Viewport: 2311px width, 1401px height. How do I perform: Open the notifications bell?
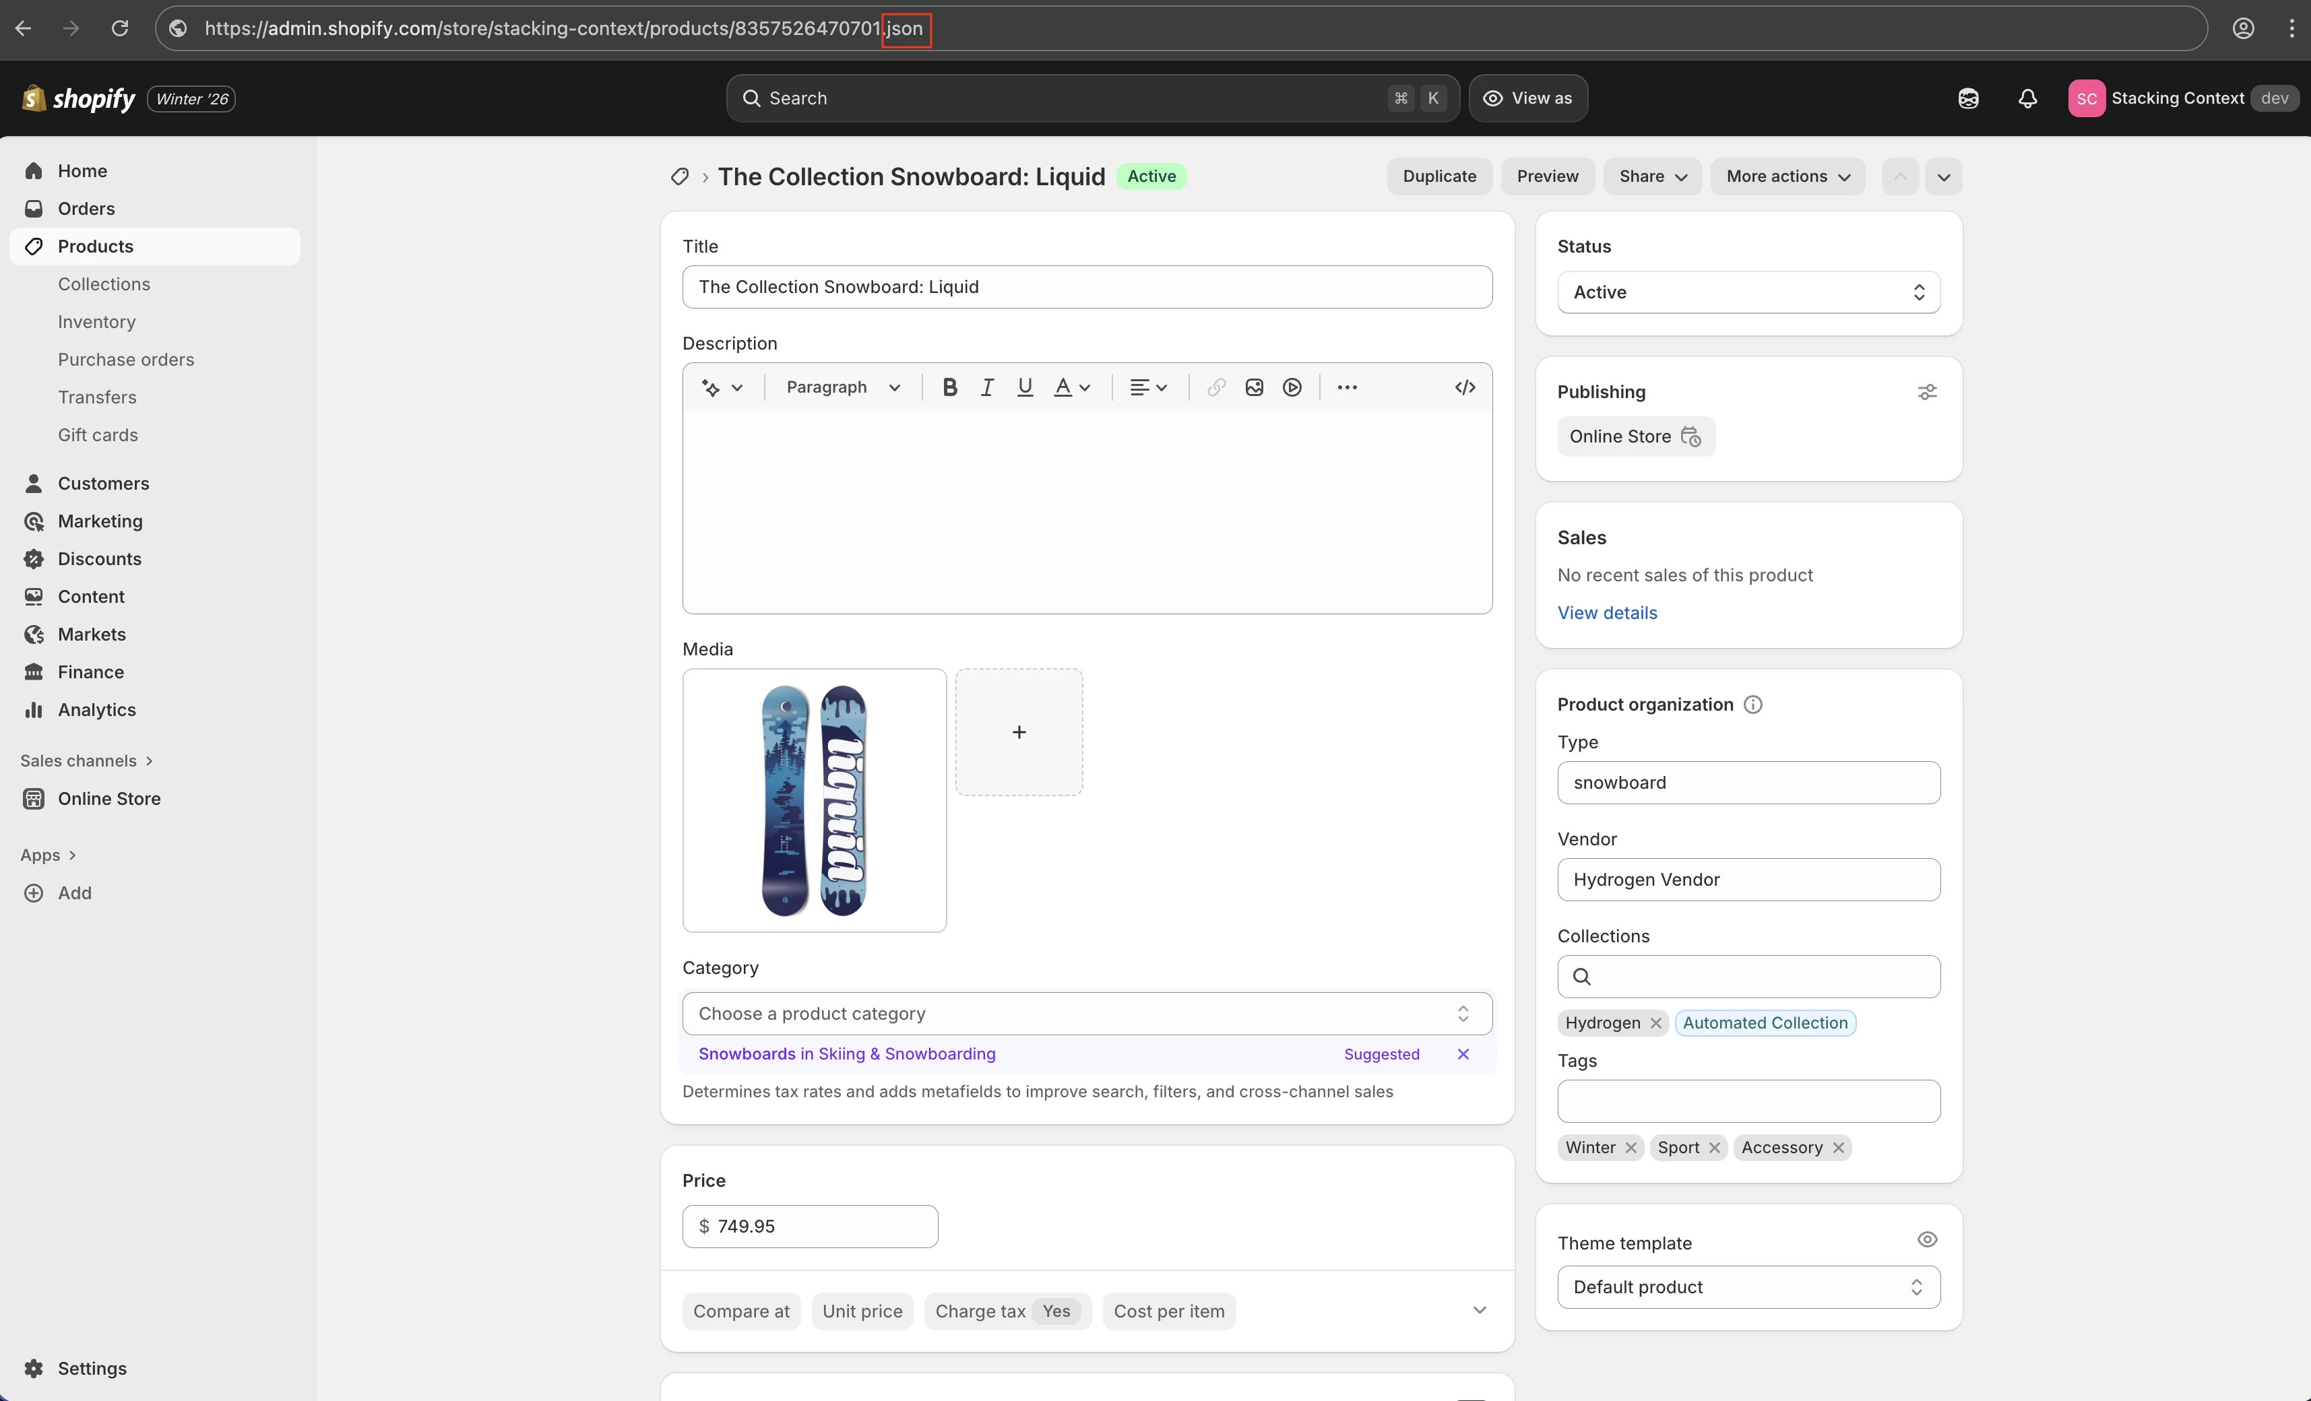point(2027,98)
